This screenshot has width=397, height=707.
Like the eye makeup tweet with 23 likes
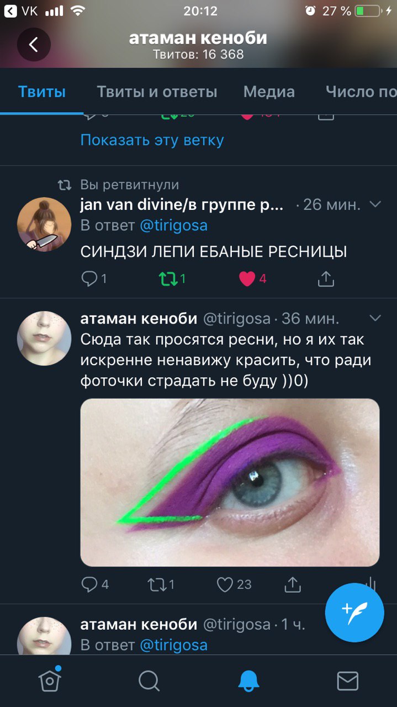pyautogui.click(x=224, y=584)
